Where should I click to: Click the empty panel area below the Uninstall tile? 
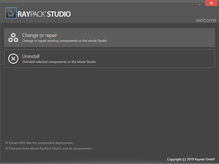point(109,104)
